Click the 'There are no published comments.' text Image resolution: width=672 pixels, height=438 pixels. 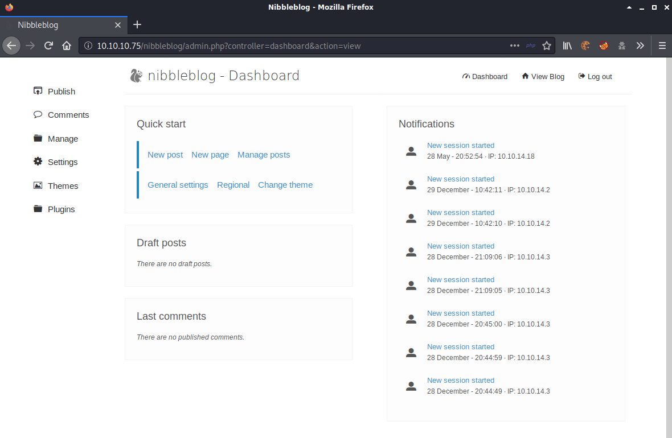tap(190, 337)
